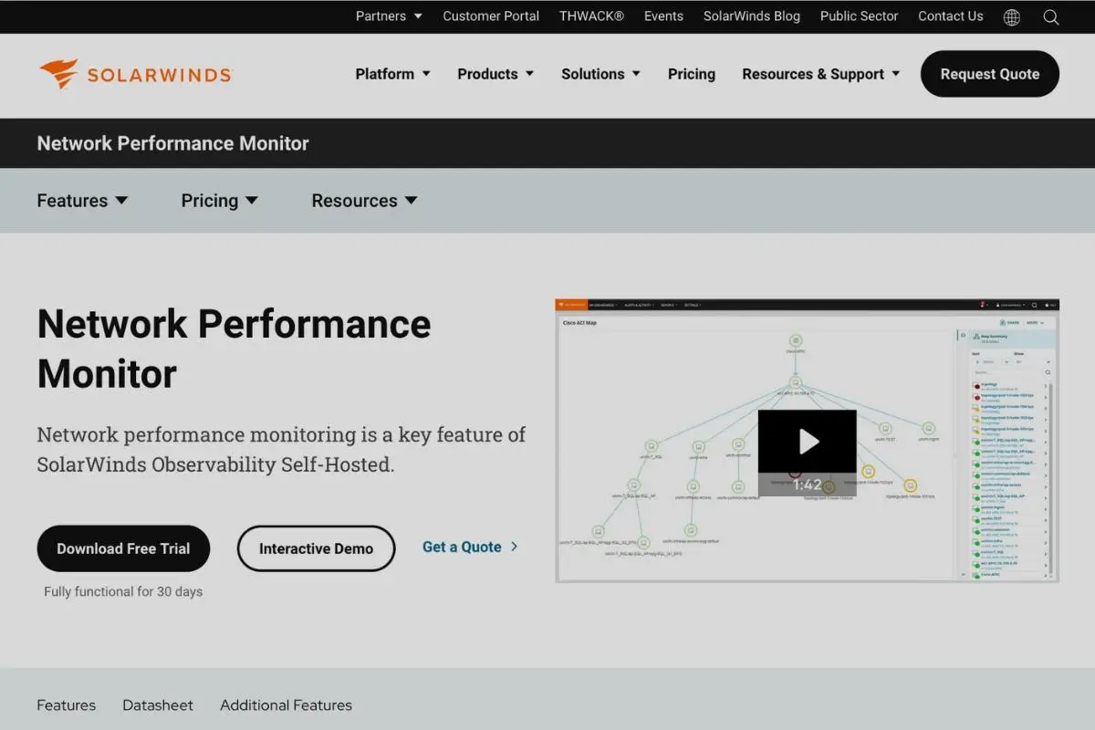Click Download Free Trial button

123,548
